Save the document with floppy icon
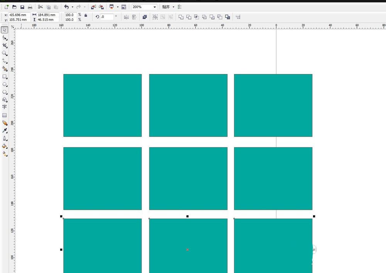The height and width of the screenshot is (273, 386). coord(22,7)
